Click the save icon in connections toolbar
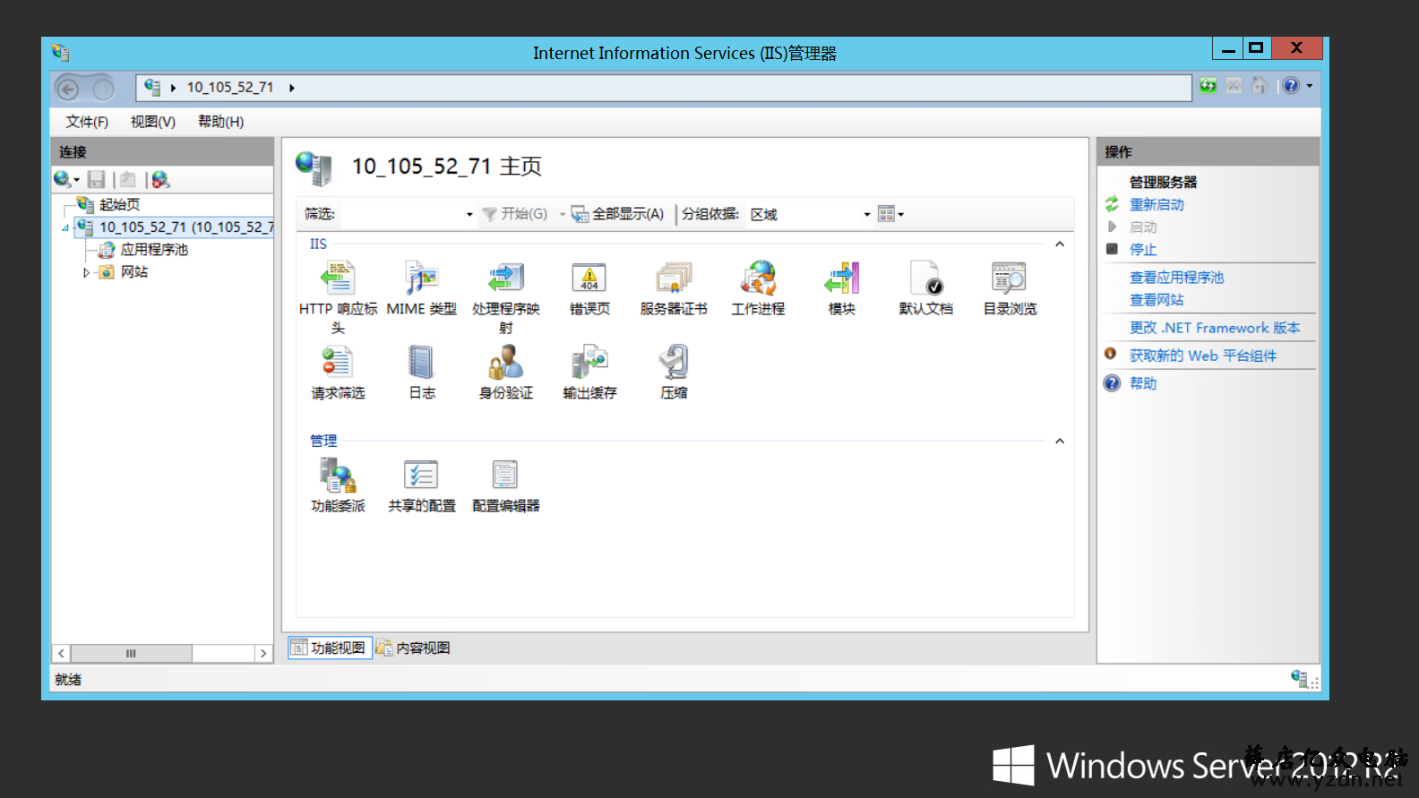This screenshot has height=798, width=1419. (x=97, y=180)
